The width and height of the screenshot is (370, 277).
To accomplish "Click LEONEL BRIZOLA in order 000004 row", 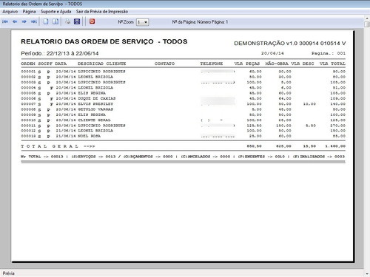I will click(x=95, y=88).
